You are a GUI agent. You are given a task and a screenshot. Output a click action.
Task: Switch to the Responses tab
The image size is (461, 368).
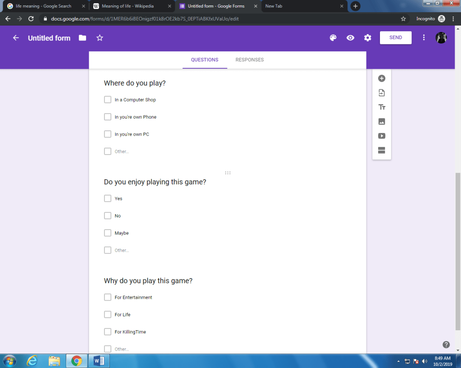[249, 60]
